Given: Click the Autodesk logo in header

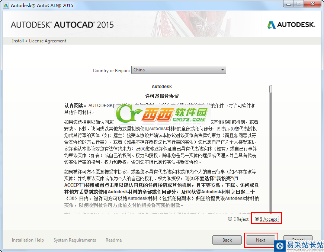Looking at the screenshot, I should [x=291, y=25].
